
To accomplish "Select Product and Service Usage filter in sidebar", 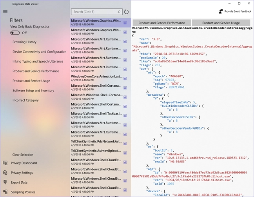I will click(x=31, y=81).
